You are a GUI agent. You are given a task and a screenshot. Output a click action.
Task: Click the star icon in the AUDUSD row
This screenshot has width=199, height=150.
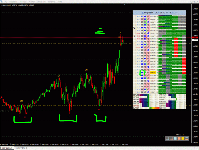click(134, 28)
